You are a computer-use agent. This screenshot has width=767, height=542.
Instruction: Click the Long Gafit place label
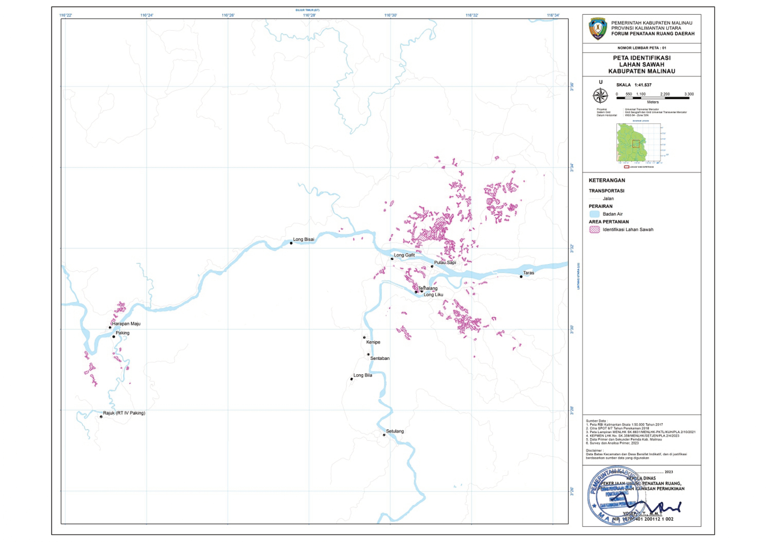[404, 255]
